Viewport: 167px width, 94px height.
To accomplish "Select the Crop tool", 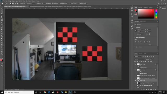I will 2,18.
